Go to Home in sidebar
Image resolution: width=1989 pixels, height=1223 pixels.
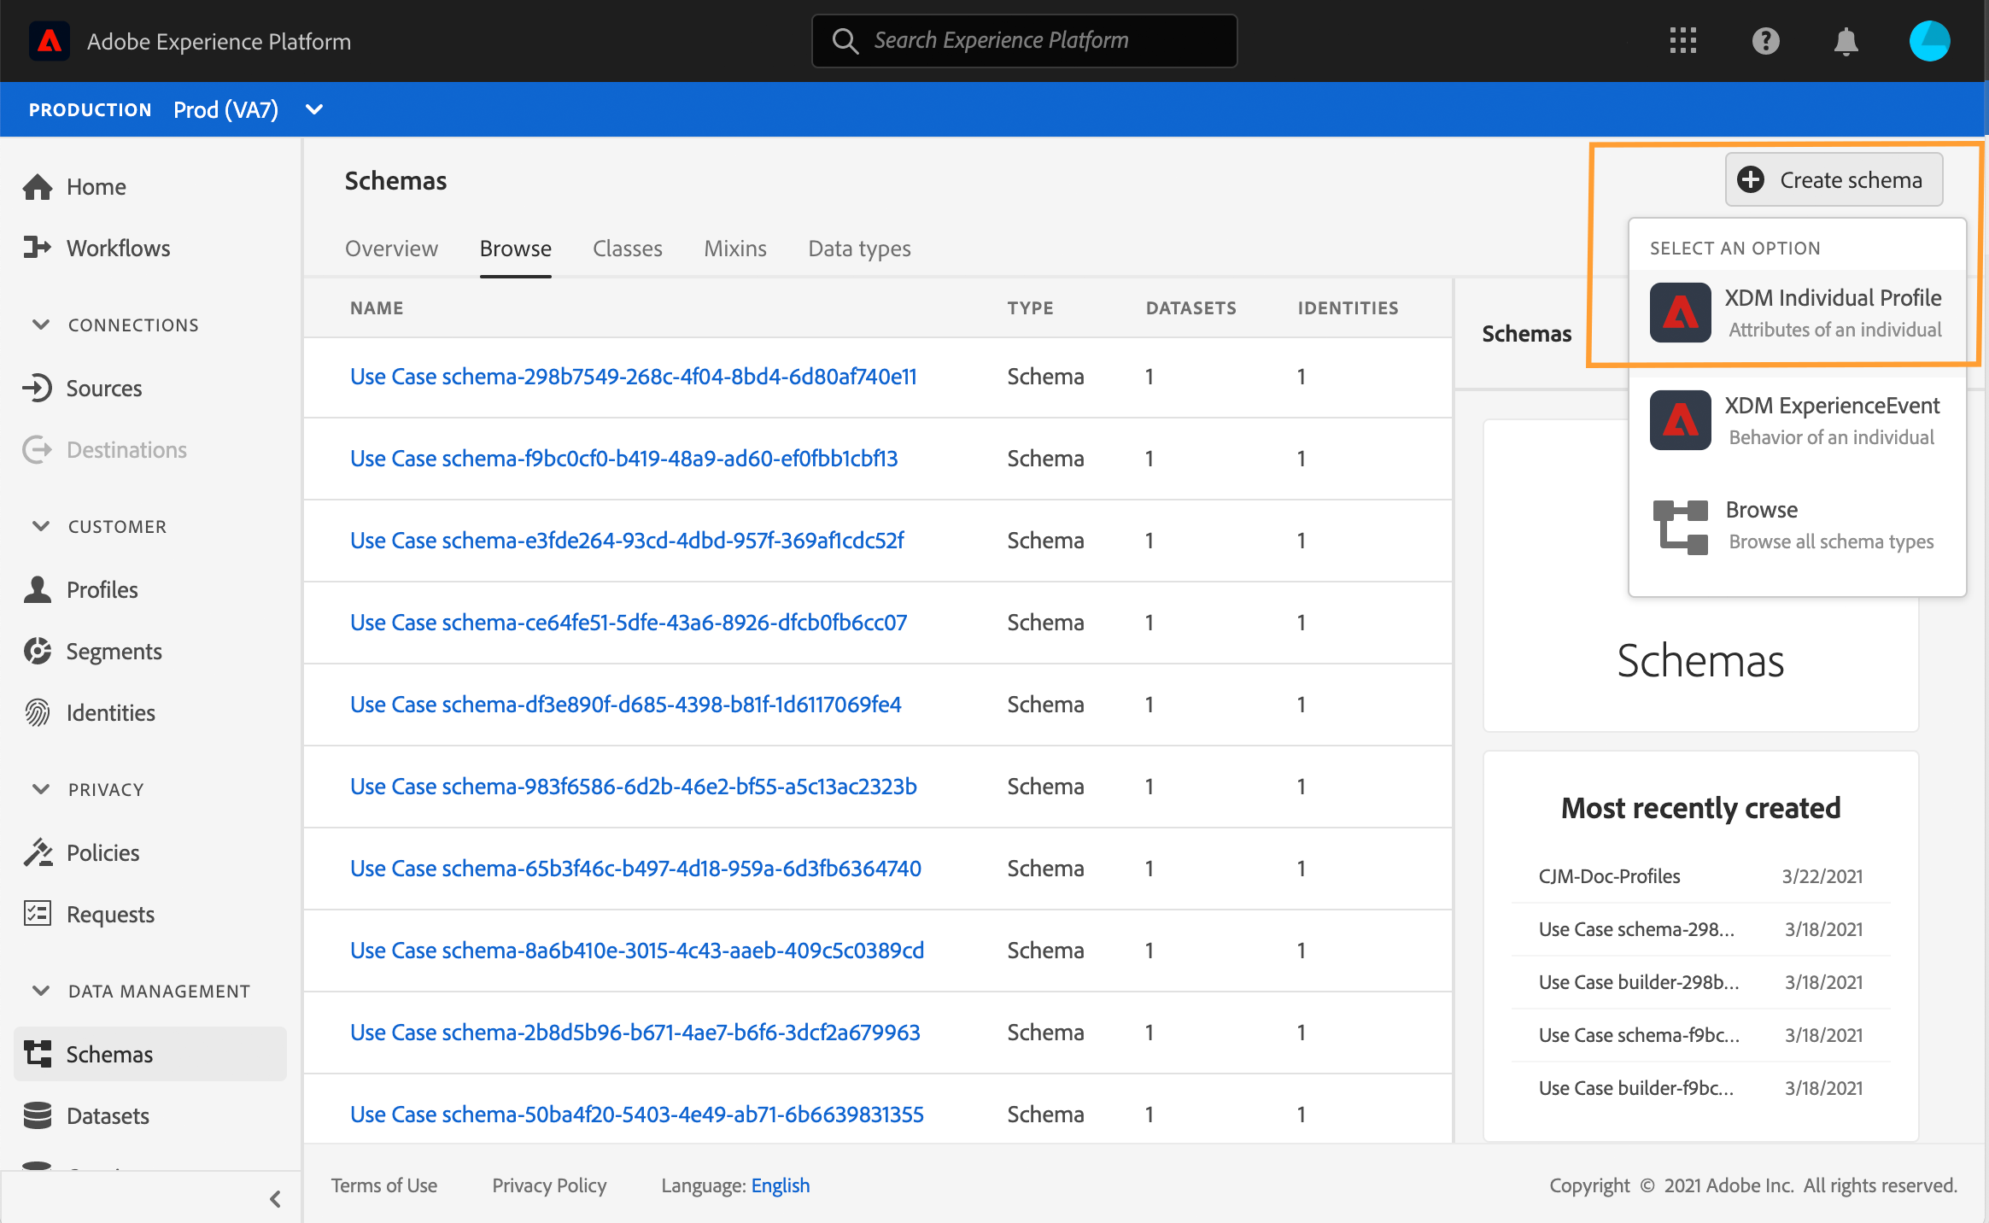96,187
